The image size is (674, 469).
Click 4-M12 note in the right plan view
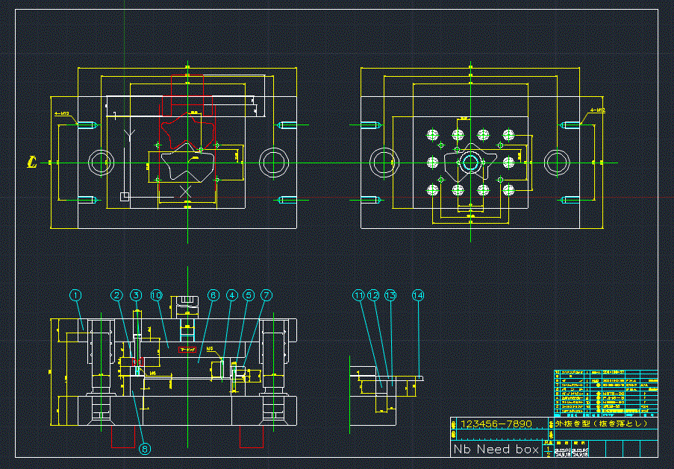coord(597,110)
